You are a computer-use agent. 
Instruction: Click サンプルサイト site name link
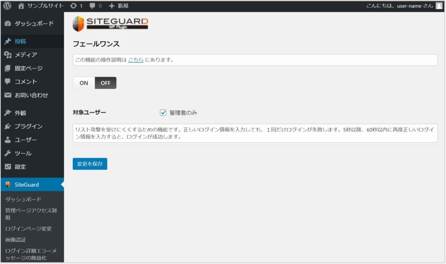click(45, 6)
